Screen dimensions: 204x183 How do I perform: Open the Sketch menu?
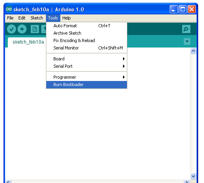37,18
